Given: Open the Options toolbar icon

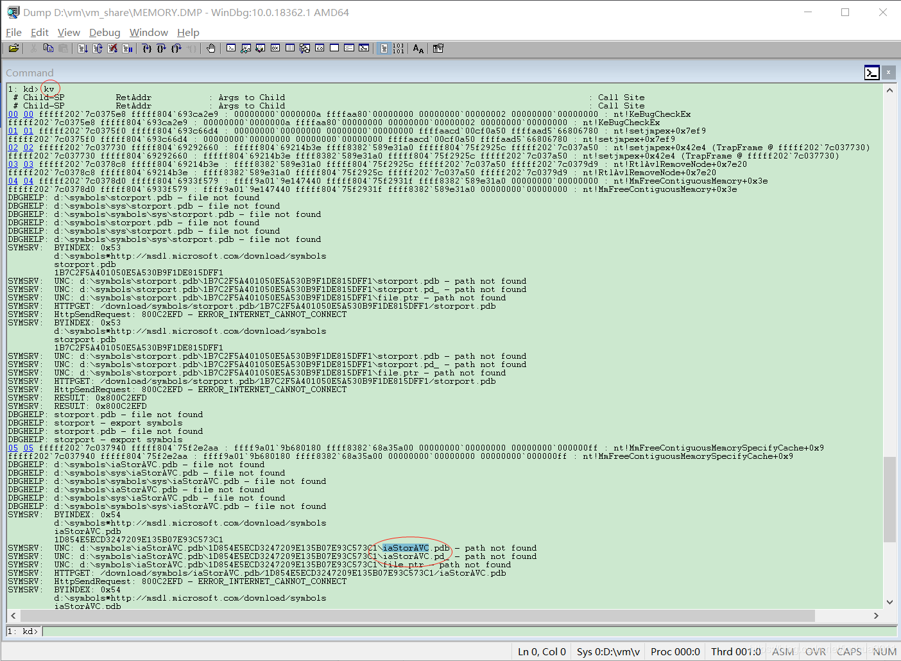Looking at the screenshot, I should click(x=438, y=48).
